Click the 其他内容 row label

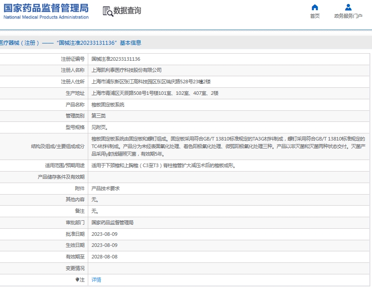click(x=75, y=199)
